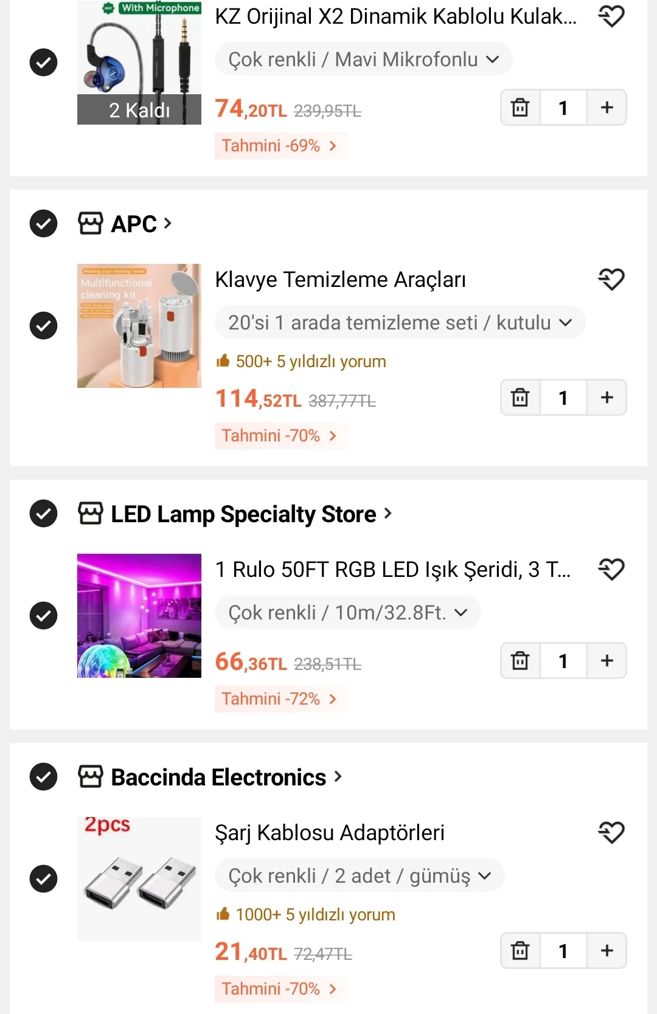
Task: Save the KZ earphone item to wishlist
Action: pyautogui.click(x=611, y=16)
